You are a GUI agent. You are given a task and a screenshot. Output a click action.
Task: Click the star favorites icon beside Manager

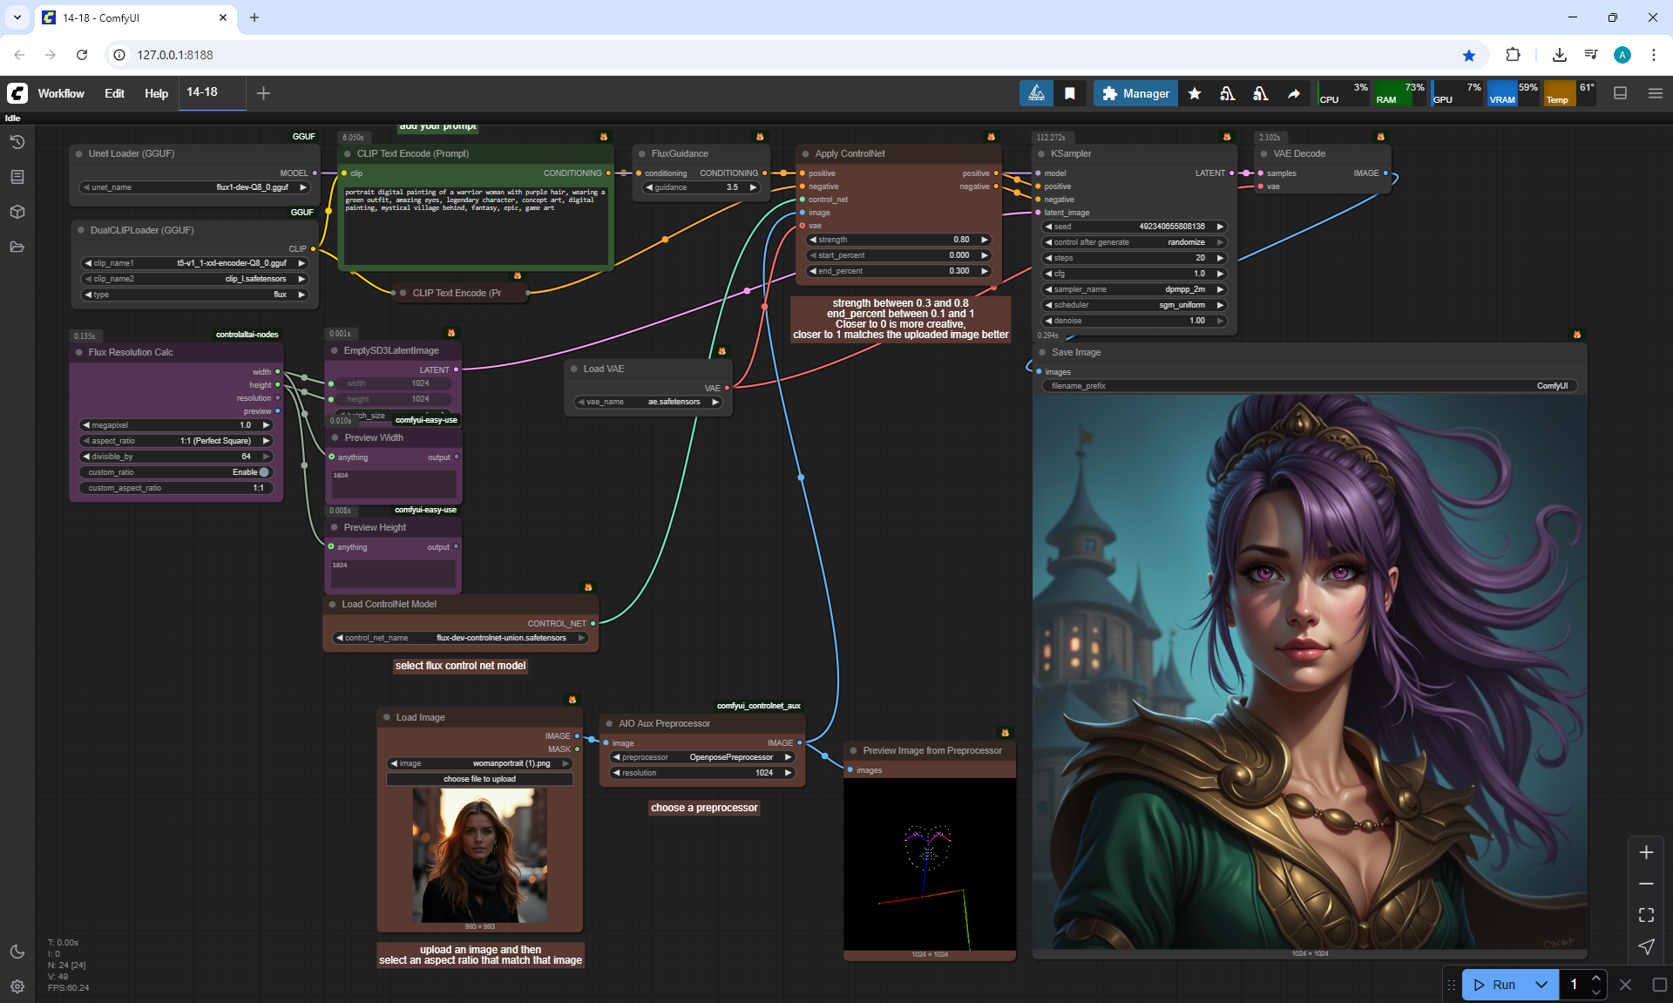(1195, 93)
